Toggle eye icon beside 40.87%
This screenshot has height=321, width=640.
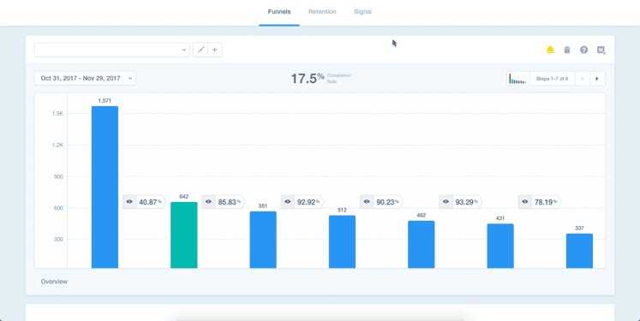129,201
